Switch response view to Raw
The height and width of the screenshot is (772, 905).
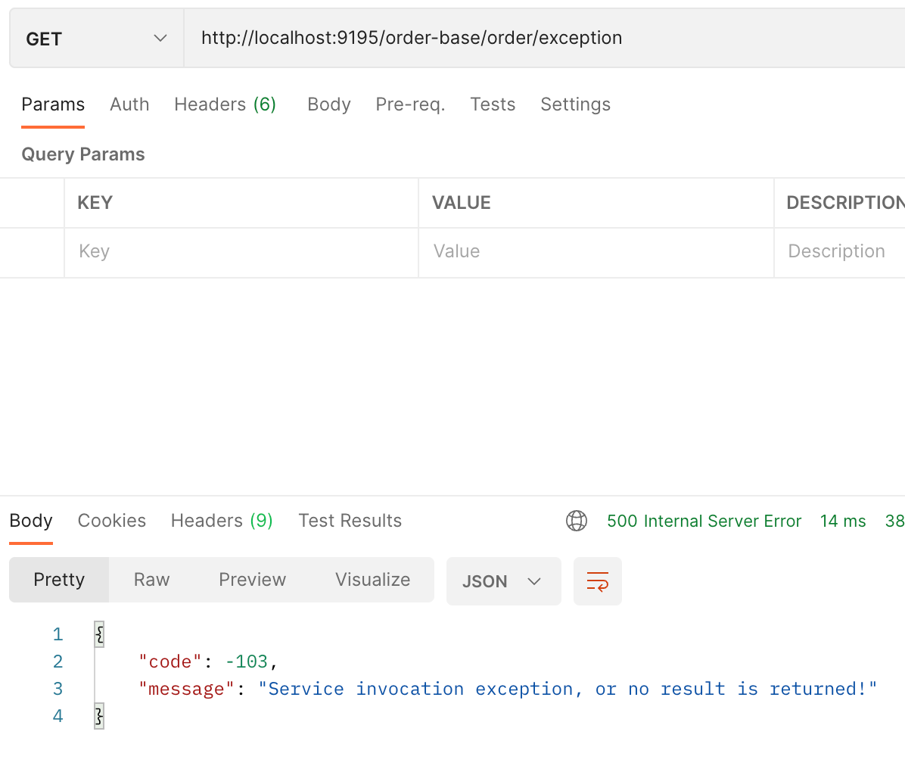[x=152, y=580]
